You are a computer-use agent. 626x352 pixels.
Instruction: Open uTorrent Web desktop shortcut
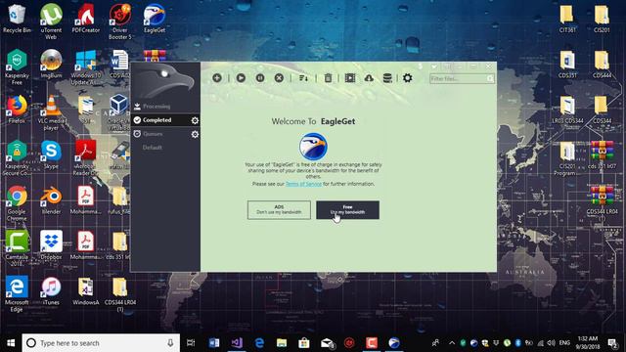coord(51,22)
